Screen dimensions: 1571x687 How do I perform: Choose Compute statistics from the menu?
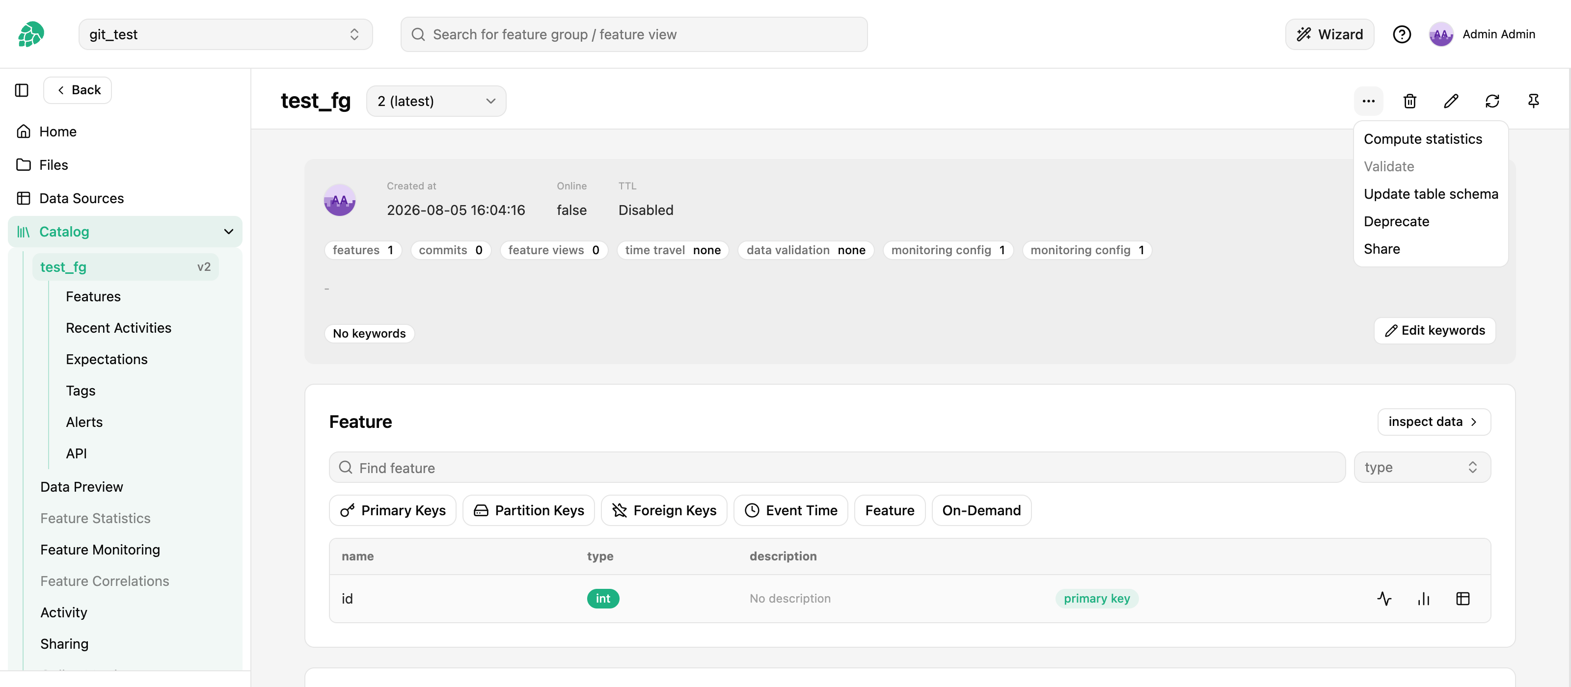[1422, 139]
